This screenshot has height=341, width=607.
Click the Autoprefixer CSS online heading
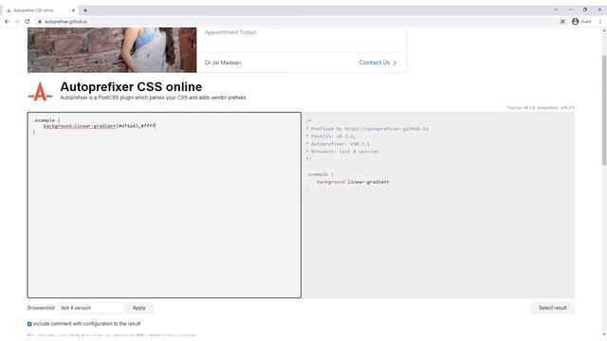131,86
